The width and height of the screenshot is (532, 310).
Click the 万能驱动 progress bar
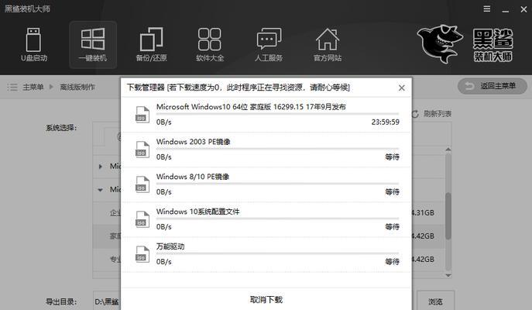tap(277, 253)
